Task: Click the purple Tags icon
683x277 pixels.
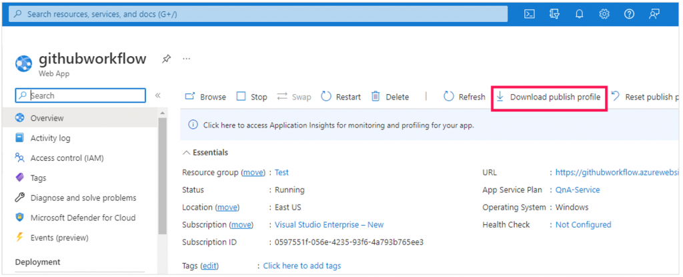Action: 19,178
